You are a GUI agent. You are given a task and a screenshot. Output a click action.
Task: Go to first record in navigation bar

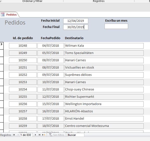coord(14,135)
